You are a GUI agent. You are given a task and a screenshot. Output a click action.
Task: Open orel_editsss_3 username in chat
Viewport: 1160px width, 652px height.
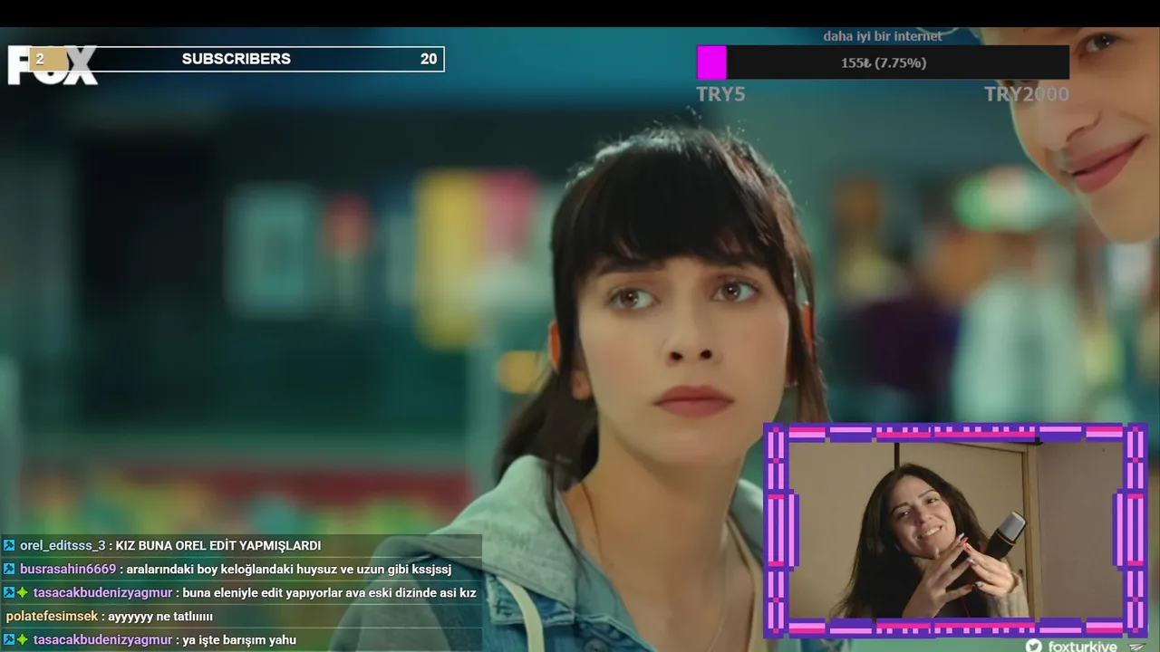(x=63, y=545)
